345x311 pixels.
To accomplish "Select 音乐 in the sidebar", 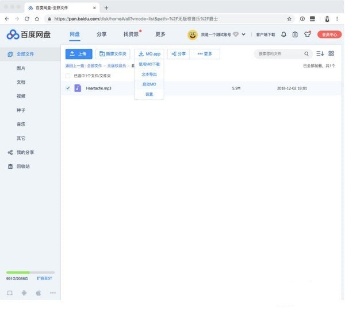I will 21,124.
